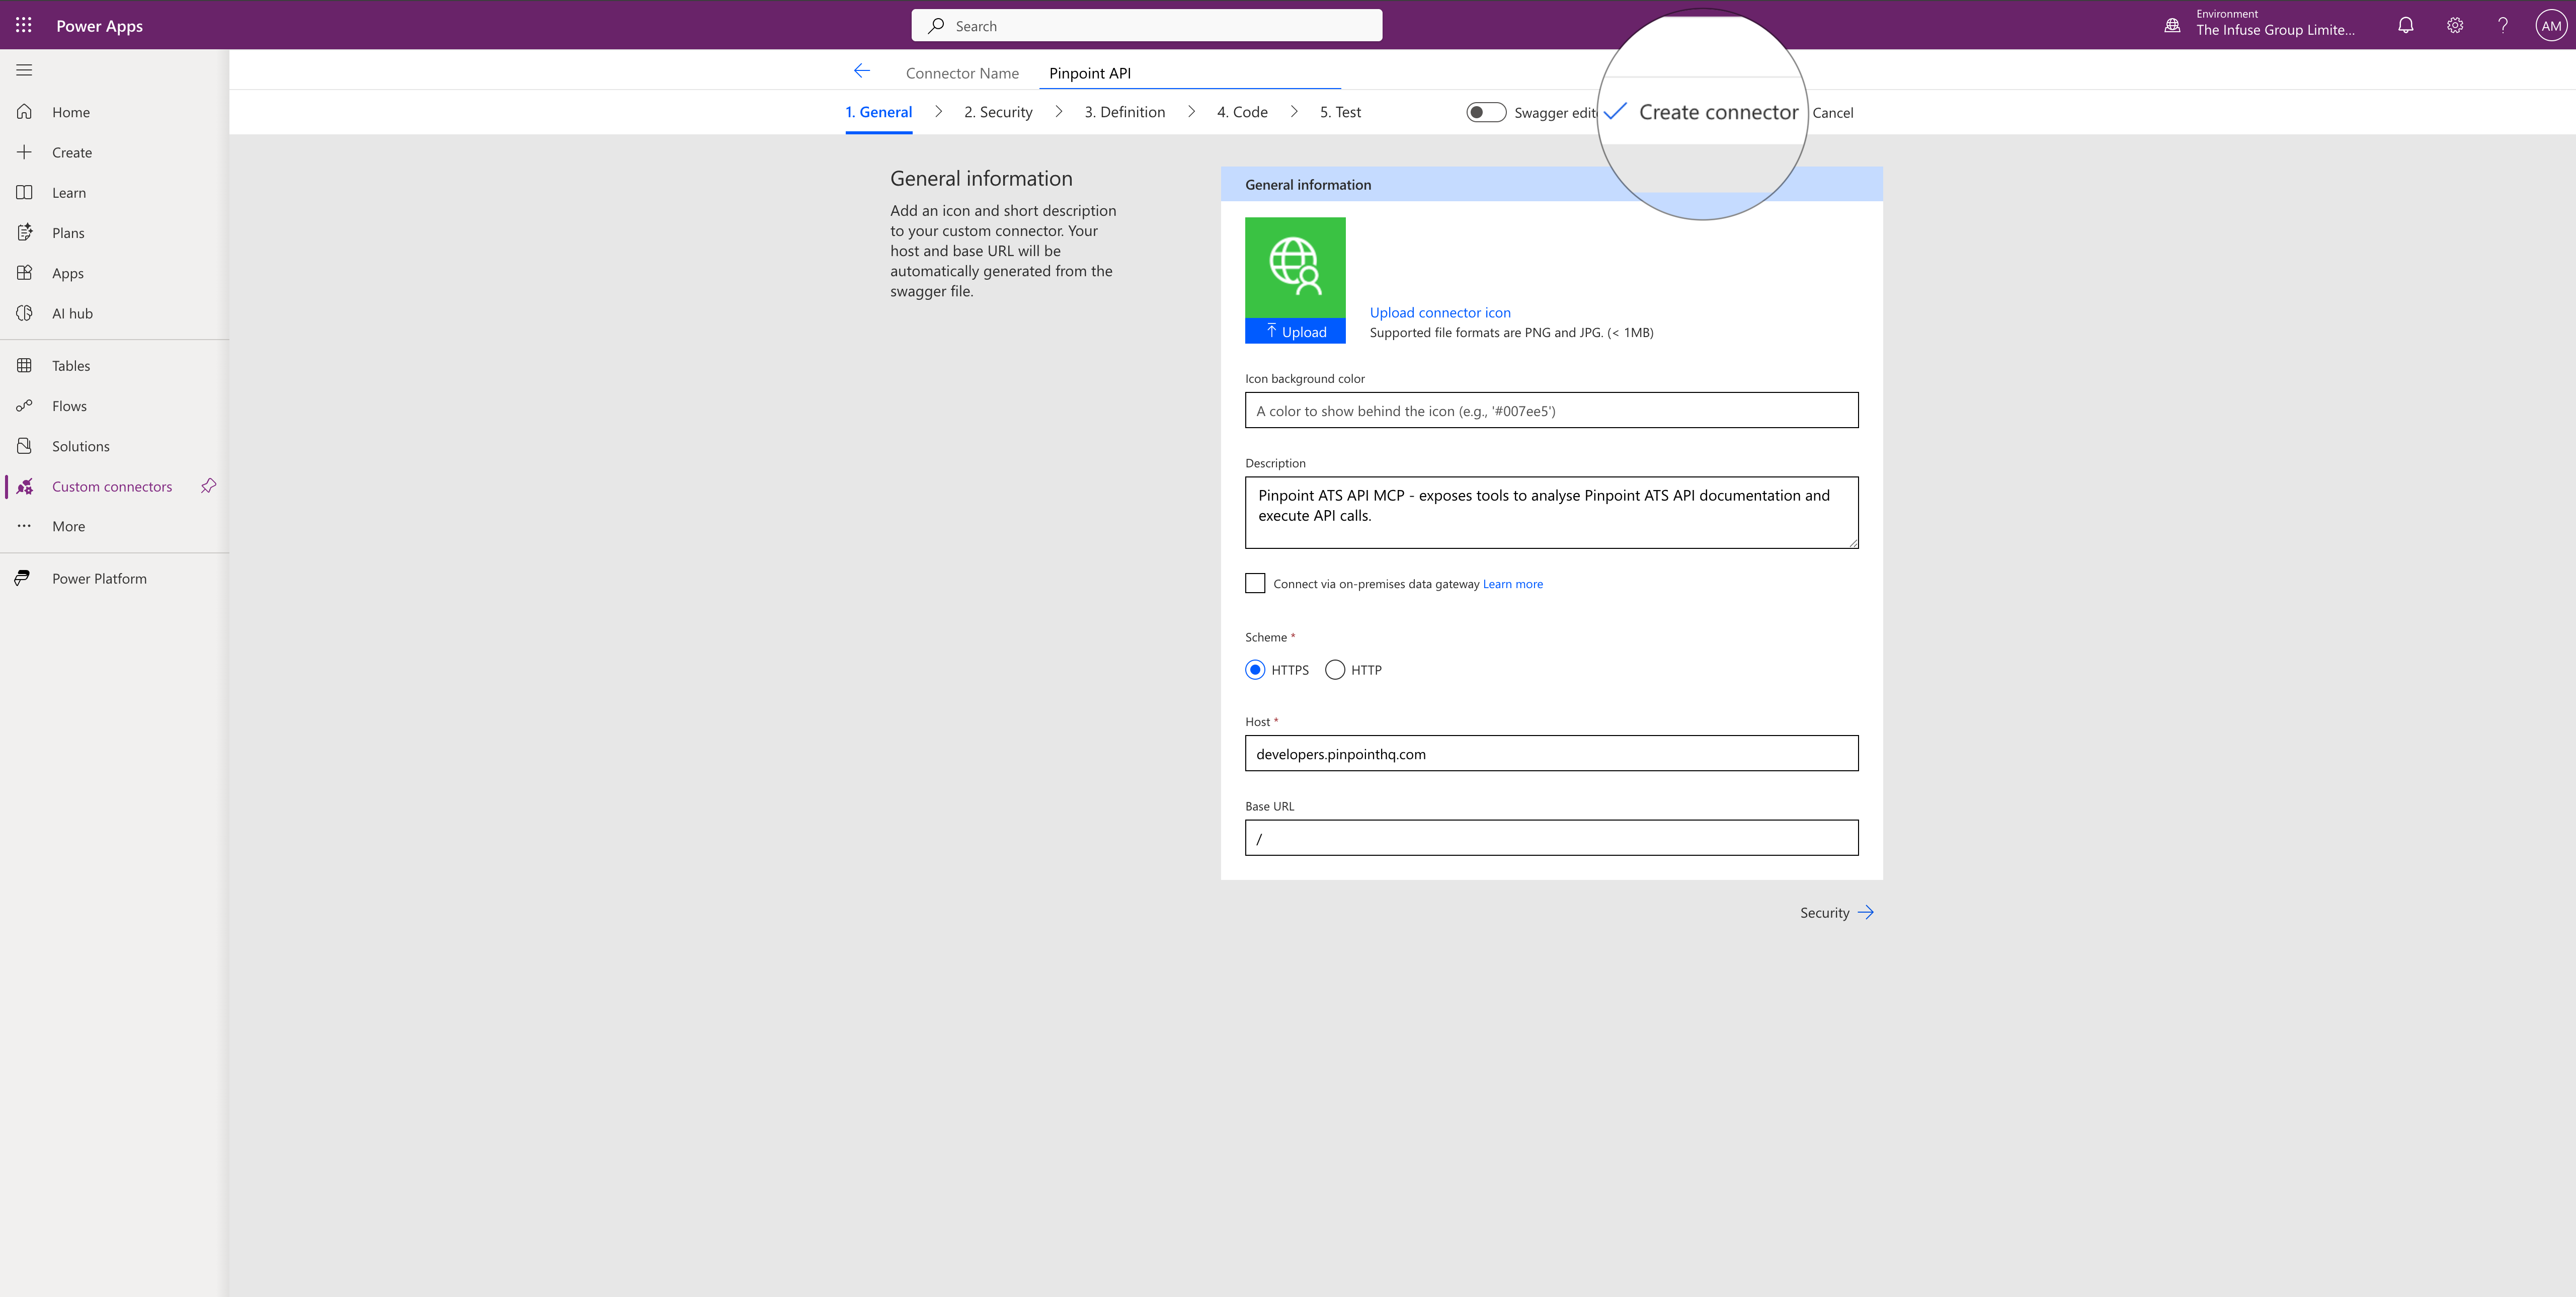Go to Security with bottom arrow link

coord(1837,912)
